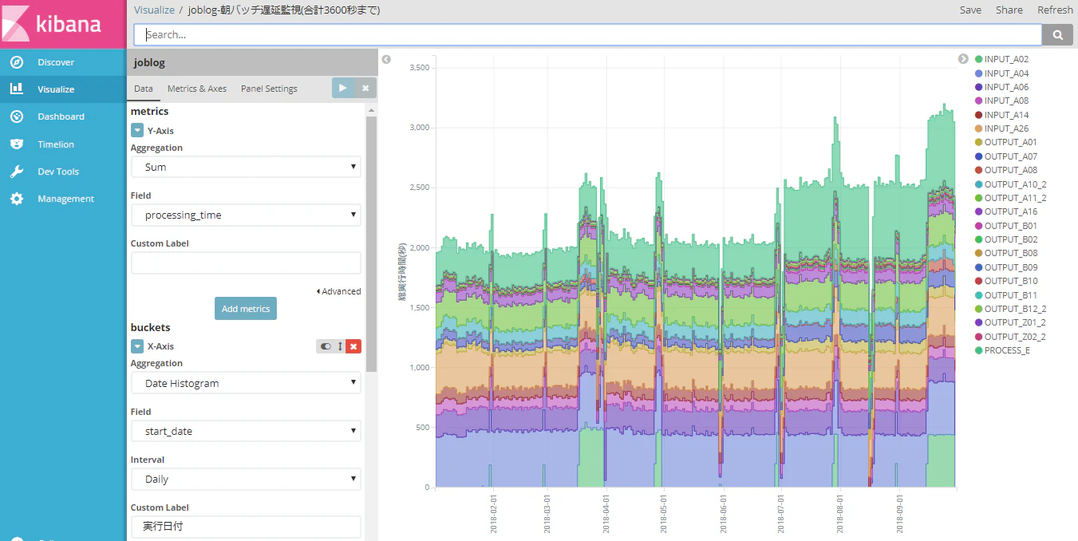Click INPUT_A08 legend color dot
This screenshot has height=541, width=1078.
click(979, 101)
